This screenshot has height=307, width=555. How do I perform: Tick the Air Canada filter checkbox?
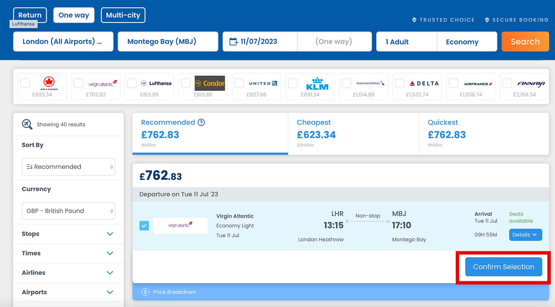(25, 83)
